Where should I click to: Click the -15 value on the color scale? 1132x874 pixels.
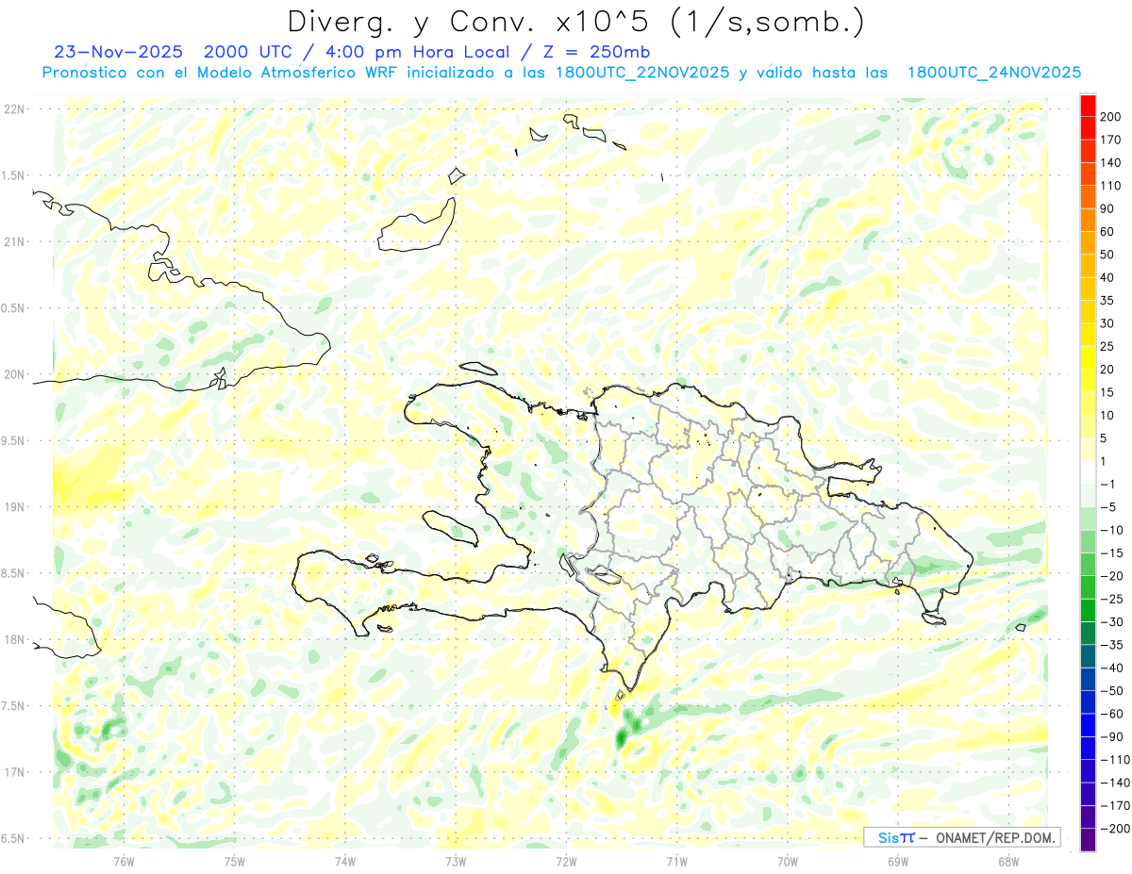click(x=1110, y=552)
